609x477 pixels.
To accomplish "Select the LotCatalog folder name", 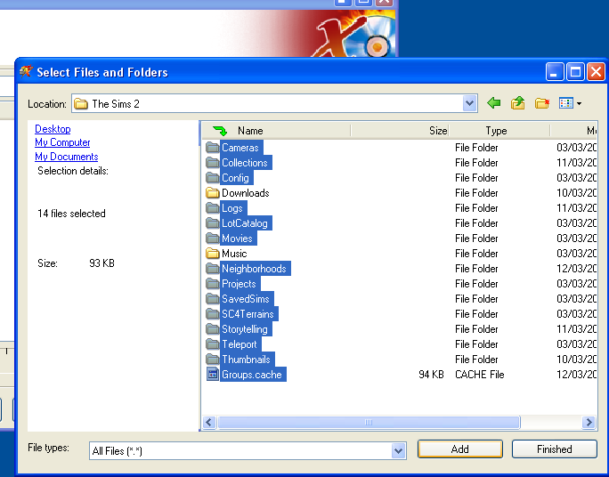I will (x=245, y=223).
